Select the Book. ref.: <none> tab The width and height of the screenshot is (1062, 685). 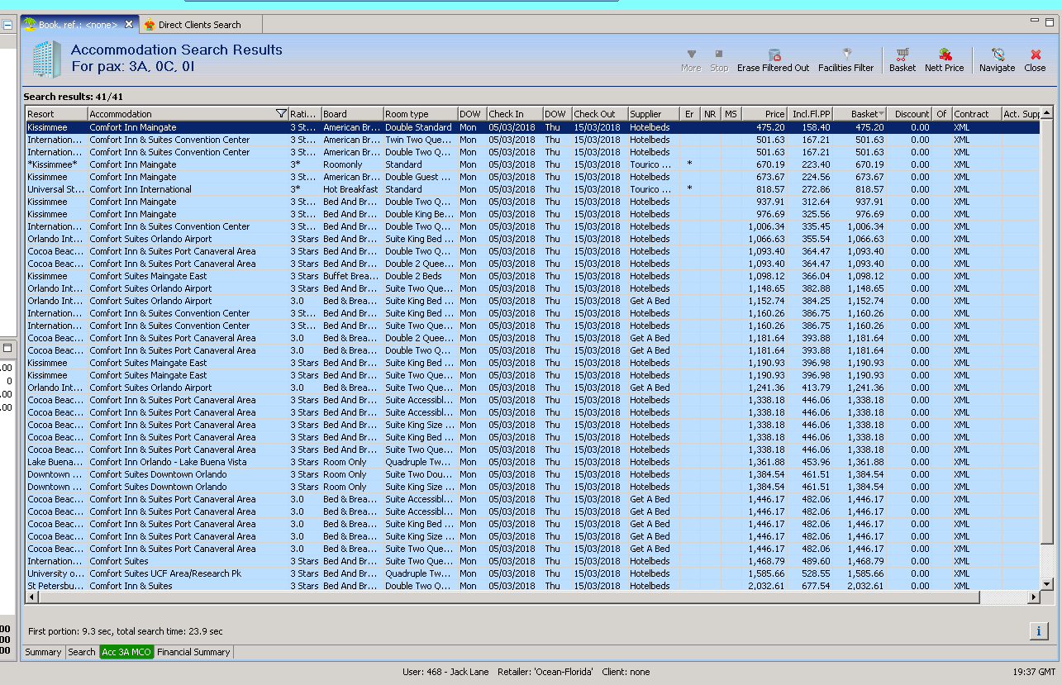tap(79, 25)
